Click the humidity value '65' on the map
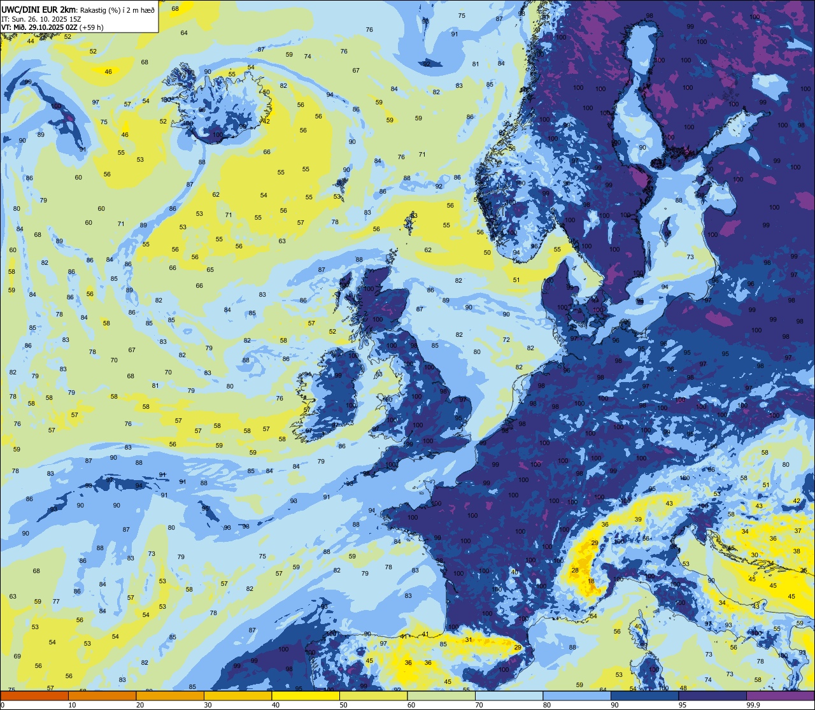This screenshot has height=710, width=815. point(210,269)
